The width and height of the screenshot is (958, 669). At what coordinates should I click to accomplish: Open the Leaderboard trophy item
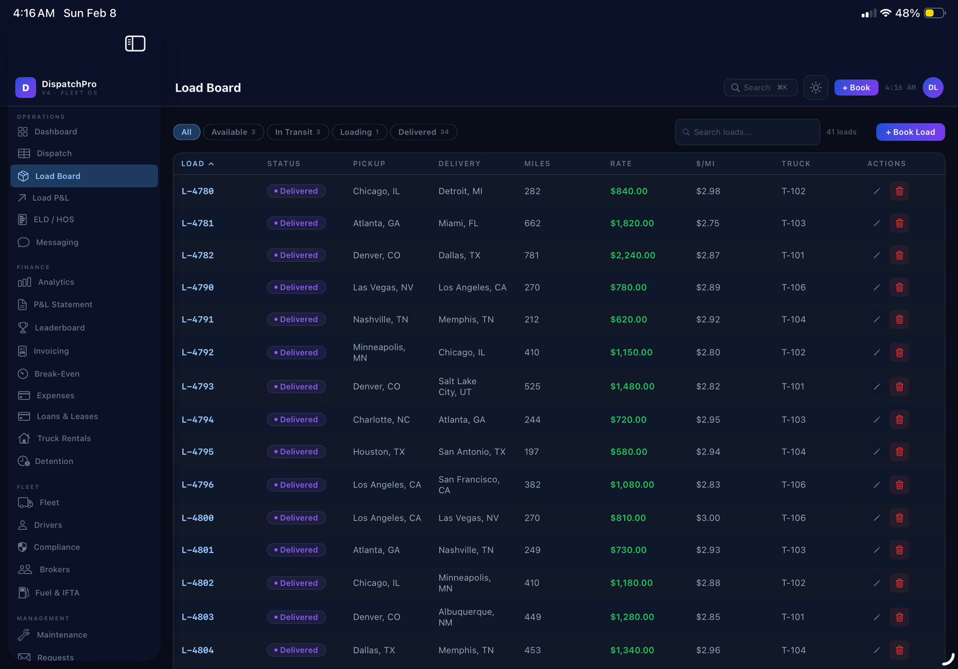click(59, 328)
